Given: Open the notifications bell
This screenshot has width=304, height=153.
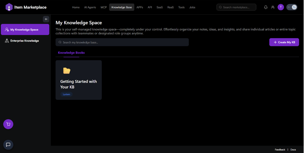Looking at the screenshot, I should coord(266,7).
